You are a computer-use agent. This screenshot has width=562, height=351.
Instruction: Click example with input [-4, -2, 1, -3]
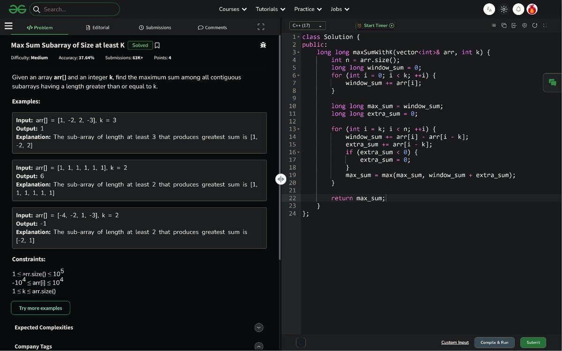point(139,228)
